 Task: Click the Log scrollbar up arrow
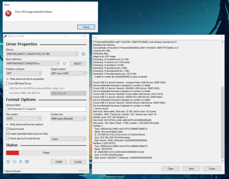(x=223, y=42)
